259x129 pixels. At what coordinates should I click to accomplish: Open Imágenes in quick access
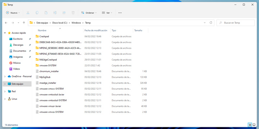18,57
